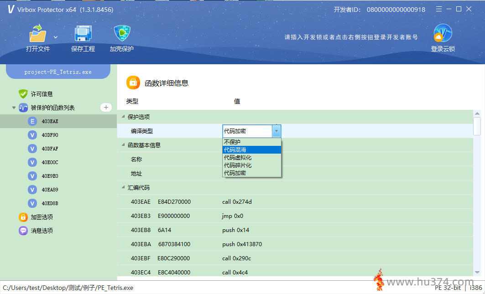Choose 代码加密 in dropdown list
The height and width of the screenshot is (294, 485).
click(x=252, y=173)
